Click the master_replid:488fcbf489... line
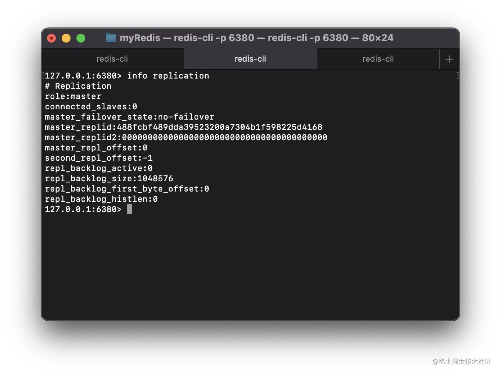The height and width of the screenshot is (375, 501). (183, 127)
